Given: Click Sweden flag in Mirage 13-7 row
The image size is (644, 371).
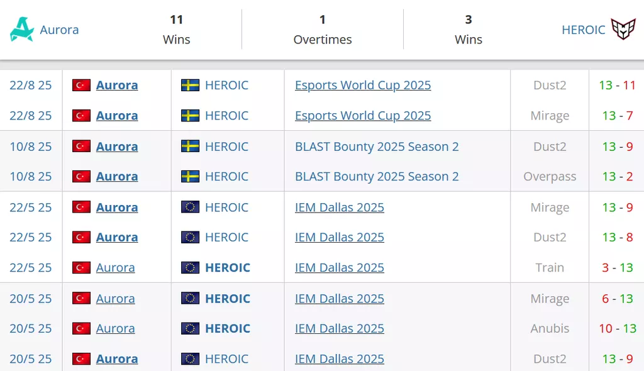Looking at the screenshot, I should coord(190,116).
